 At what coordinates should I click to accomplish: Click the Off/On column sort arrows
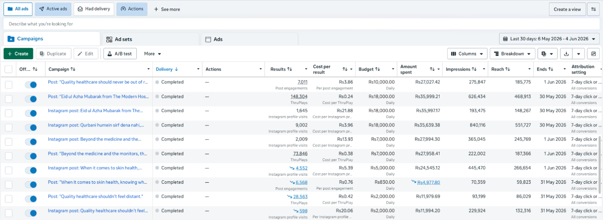point(35,69)
